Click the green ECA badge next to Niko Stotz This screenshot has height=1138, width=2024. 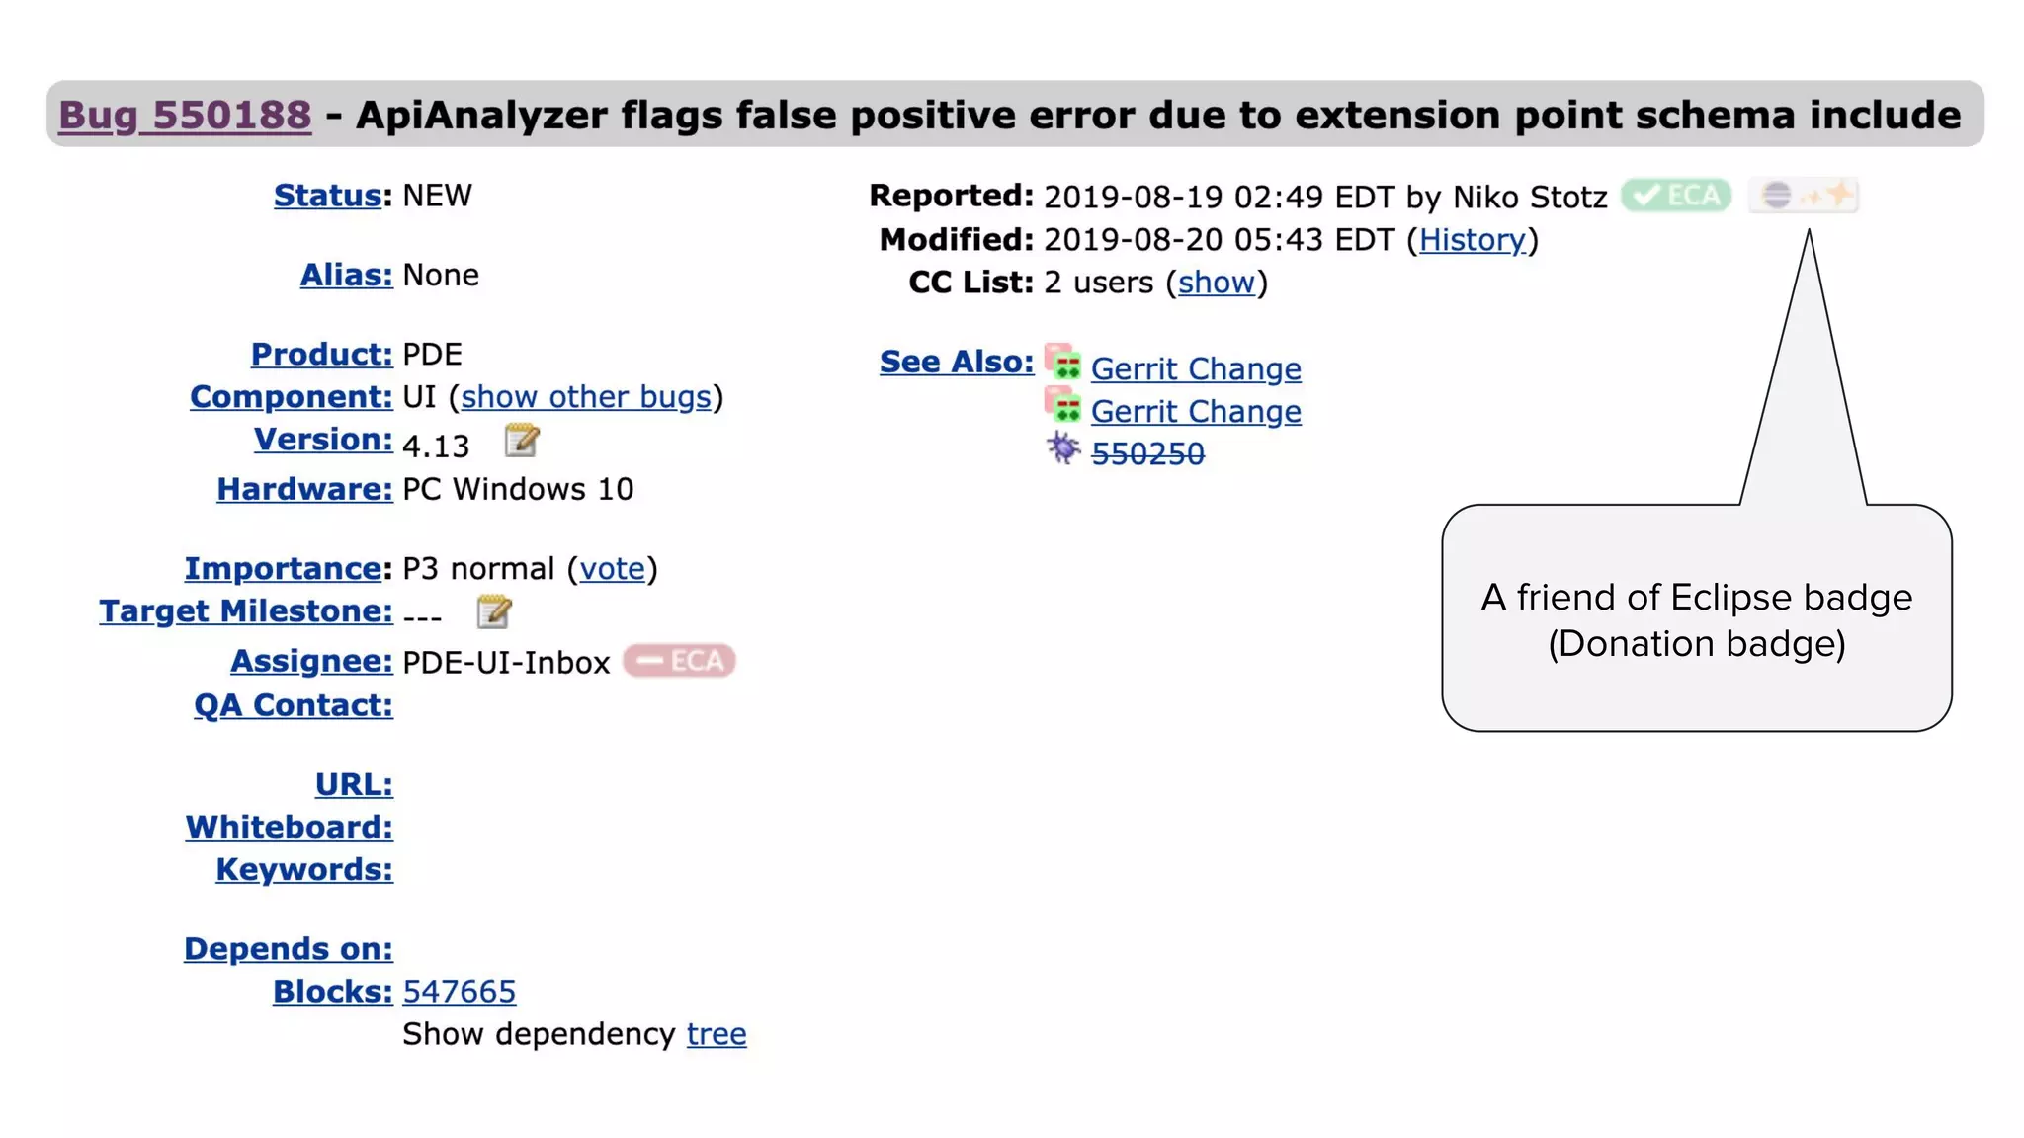(1676, 196)
